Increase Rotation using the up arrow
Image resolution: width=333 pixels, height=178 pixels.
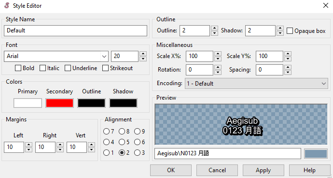click(x=218, y=67)
